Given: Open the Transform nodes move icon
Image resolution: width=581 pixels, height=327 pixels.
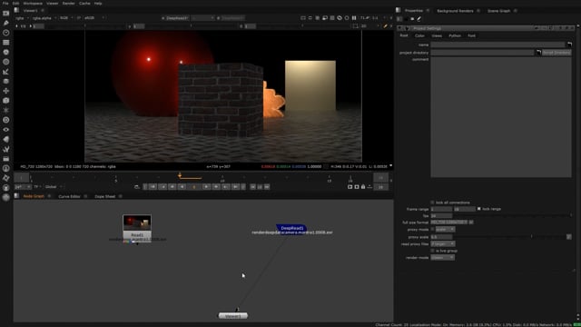Looking at the screenshot, I should coord(6,91).
